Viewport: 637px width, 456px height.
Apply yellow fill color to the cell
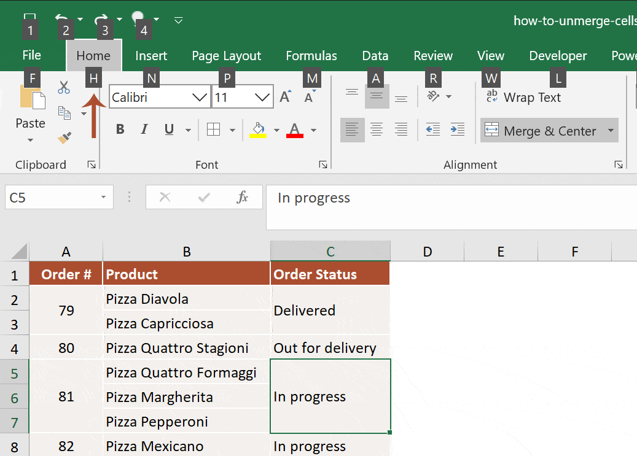point(258,129)
